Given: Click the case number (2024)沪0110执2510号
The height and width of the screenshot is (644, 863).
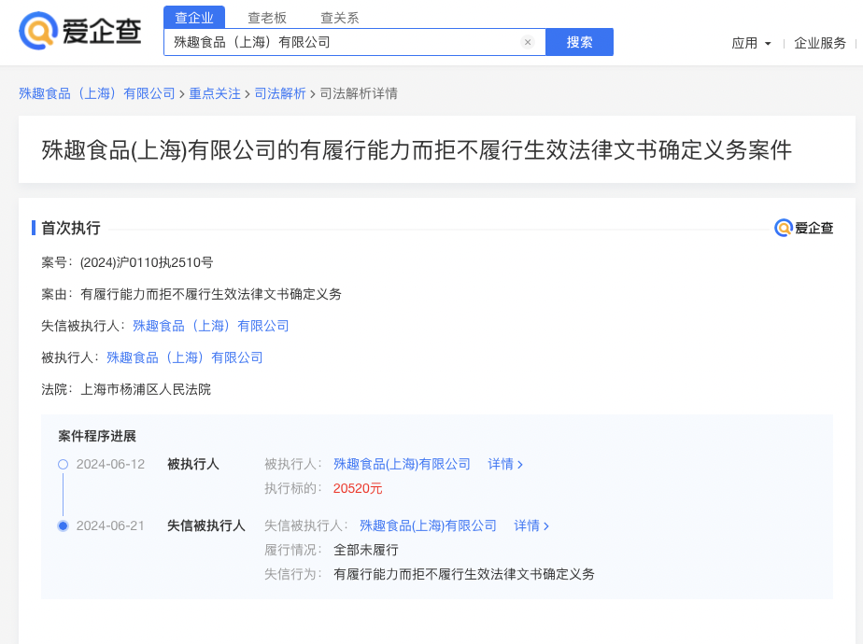Looking at the screenshot, I should [147, 263].
